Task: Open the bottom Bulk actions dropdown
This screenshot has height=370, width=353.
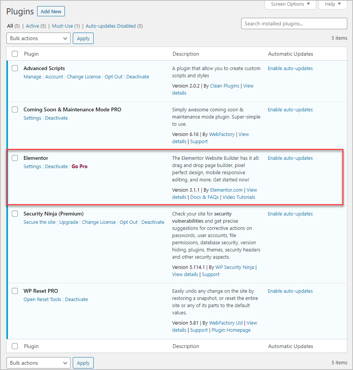Action: click(38, 363)
